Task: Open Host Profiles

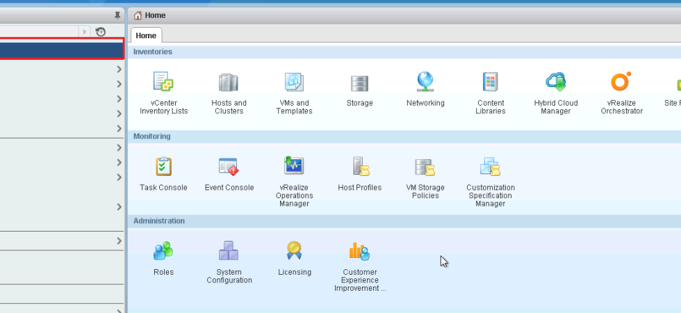Action: coord(360,174)
